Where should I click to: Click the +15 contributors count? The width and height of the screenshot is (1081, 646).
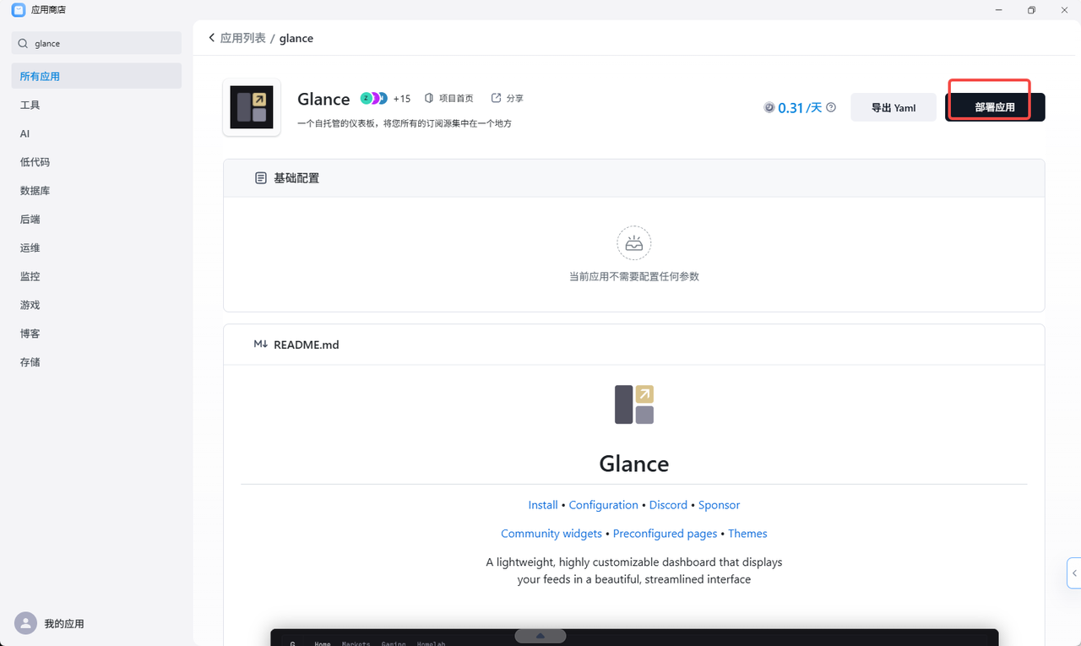402,99
